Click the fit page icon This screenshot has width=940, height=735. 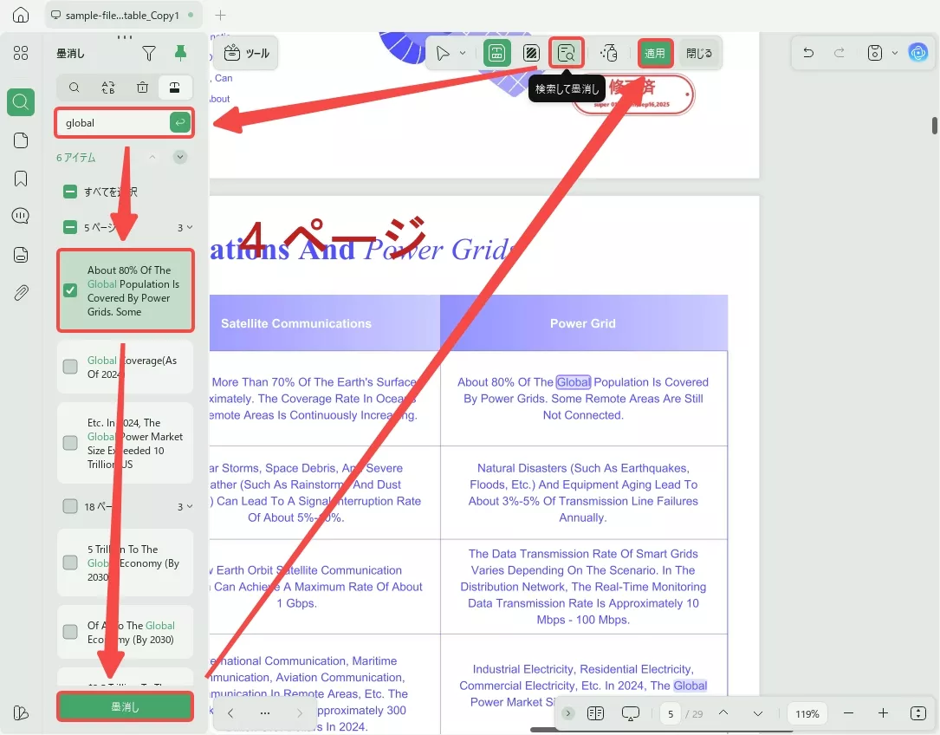pos(917,713)
